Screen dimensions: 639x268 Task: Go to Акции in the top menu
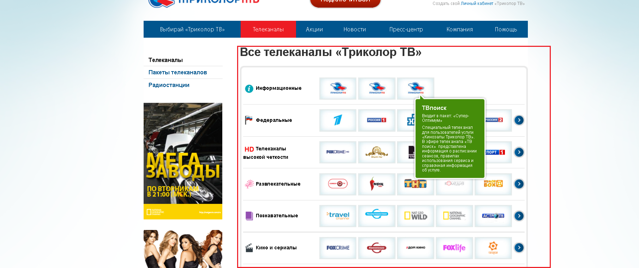click(x=314, y=29)
